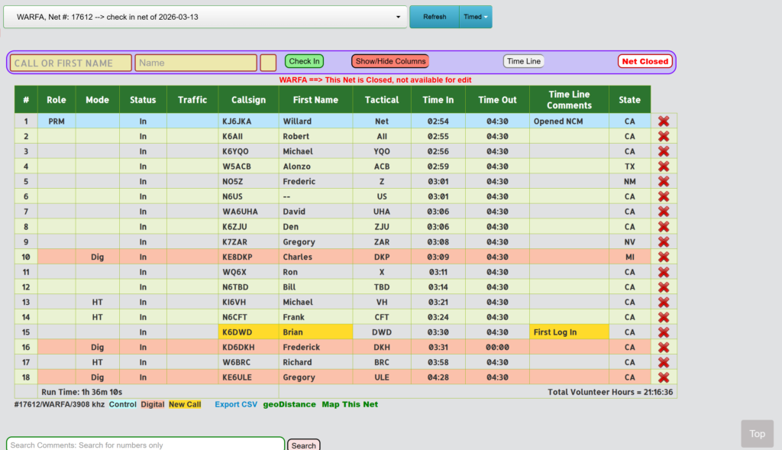The image size is (782, 450).
Task: Click the Refresh button
Action: pyautogui.click(x=435, y=17)
